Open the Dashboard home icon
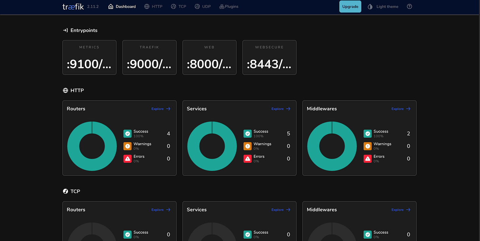The image size is (480, 241). (x=111, y=7)
